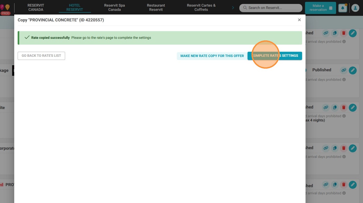363x203 pixels.
Task: Click the full 'Published' status label
Action: coord(322,70)
